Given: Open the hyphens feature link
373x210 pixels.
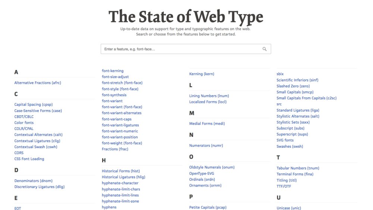Looking at the screenshot, I should [x=109, y=207].
